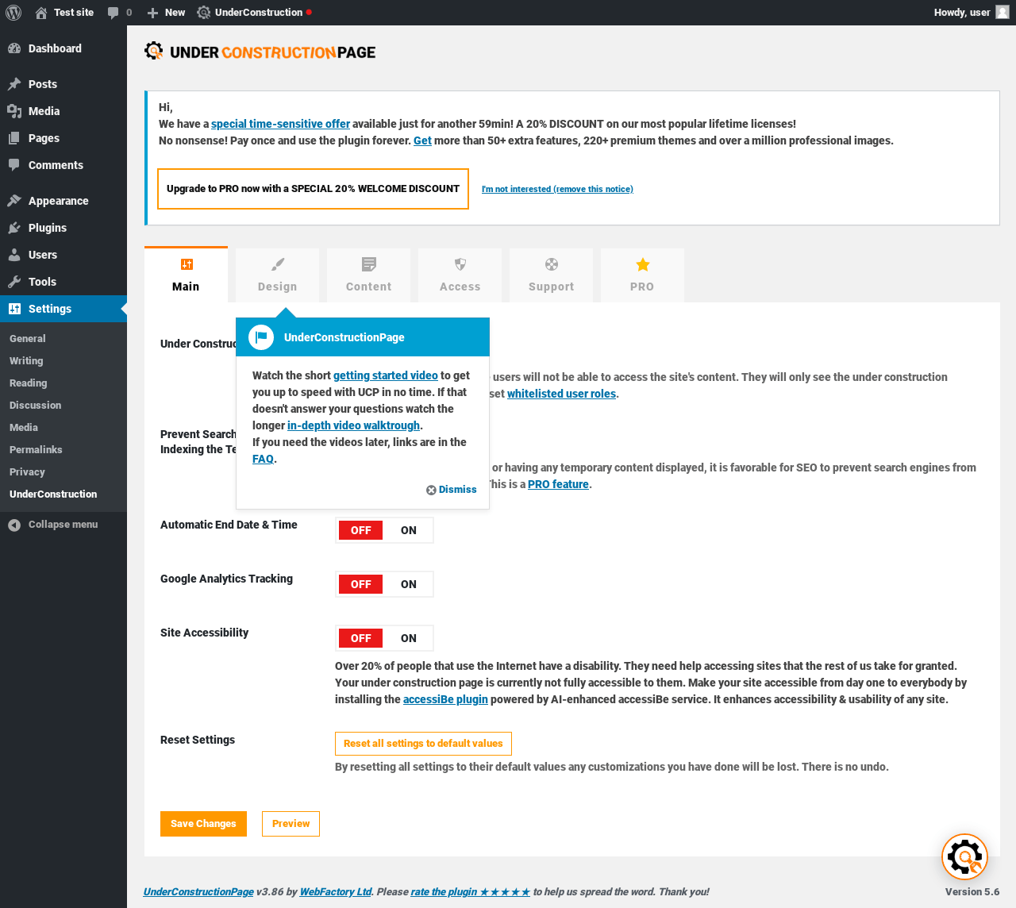The width and height of the screenshot is (1016, 908).
Task: Click the flag icon in the pointer popup
Action: click(x=261, y=337)
